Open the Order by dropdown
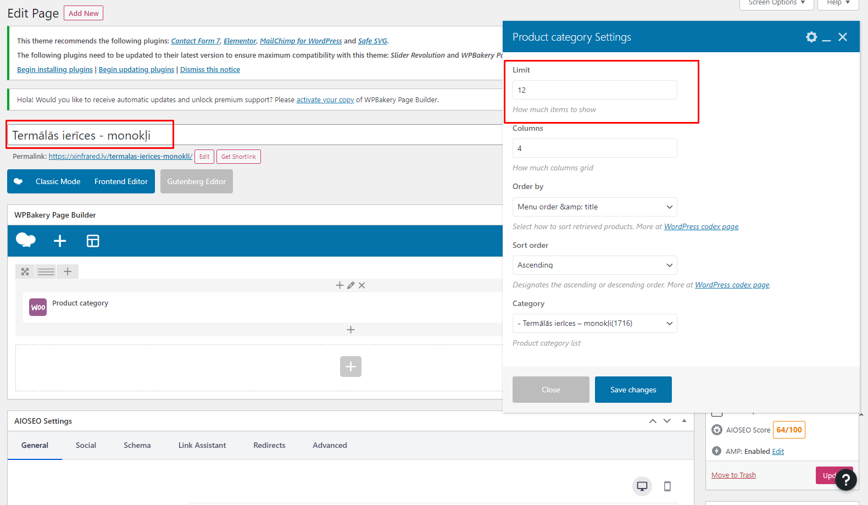This screenshot has width=868, height=505. [x=594, y=207]
